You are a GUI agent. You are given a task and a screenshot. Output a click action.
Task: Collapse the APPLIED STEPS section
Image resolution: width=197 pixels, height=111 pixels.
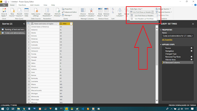(x=161, y=44)
